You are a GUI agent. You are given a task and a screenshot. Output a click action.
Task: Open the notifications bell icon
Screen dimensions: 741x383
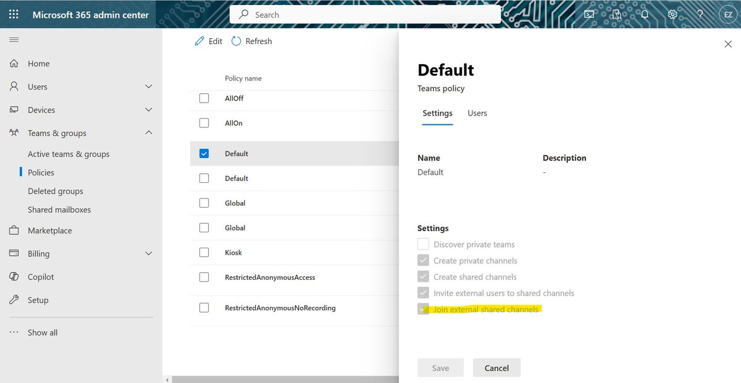(x=645, y=14)
